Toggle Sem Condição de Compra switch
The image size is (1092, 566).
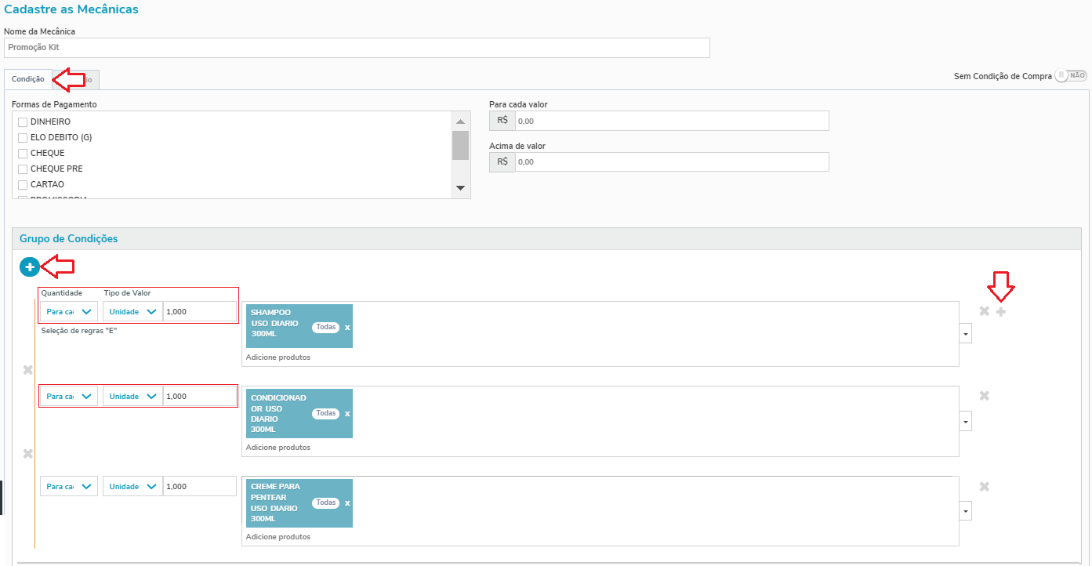1071,76
